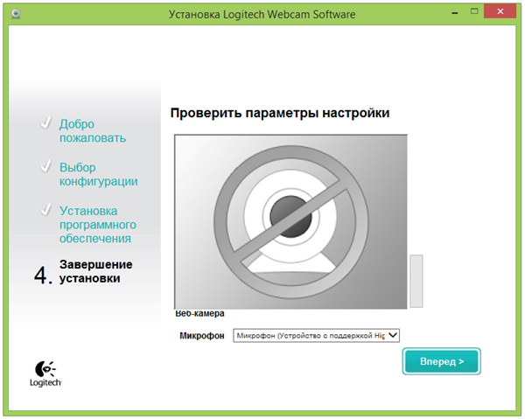The width and height of the screenshot is (525, 419).
Task: Click the webcam icon in the title bar
Action: point(16,14)
